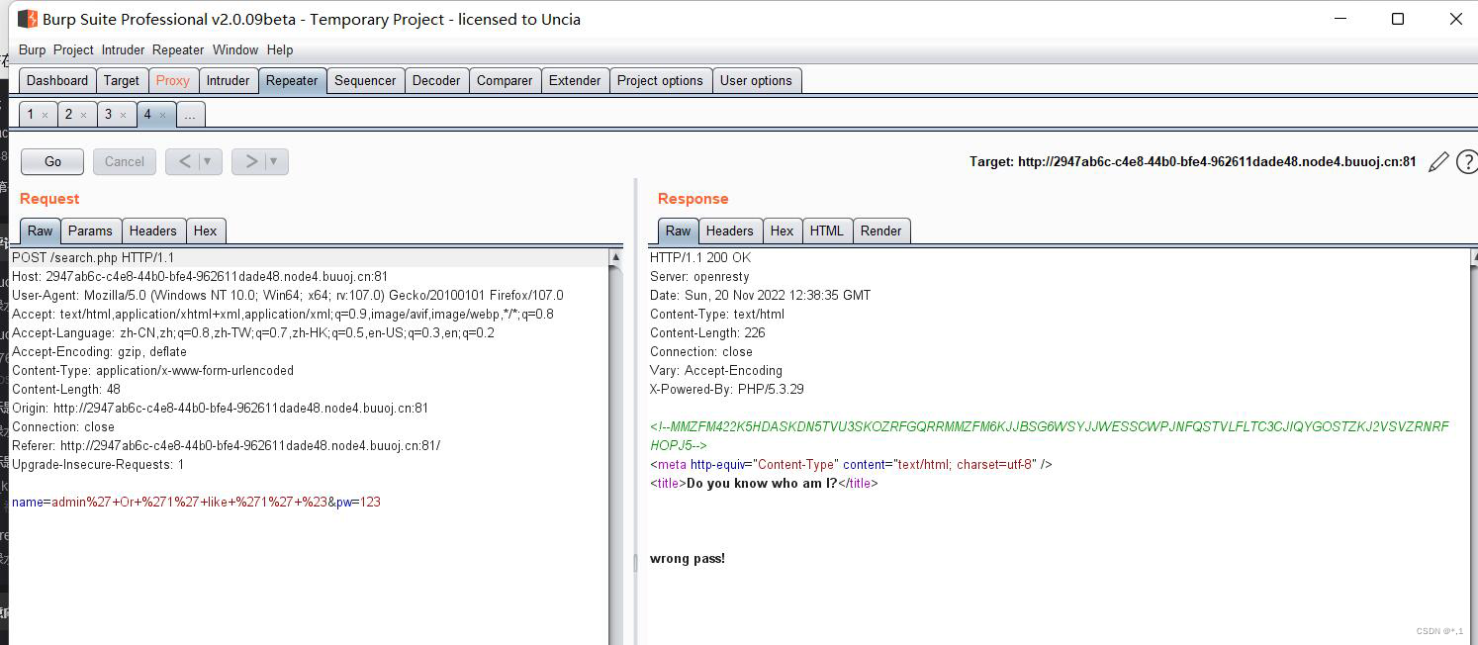Open the Project options tab
The height and width of the screenshot is (645, 1478).
click(660, 80)
